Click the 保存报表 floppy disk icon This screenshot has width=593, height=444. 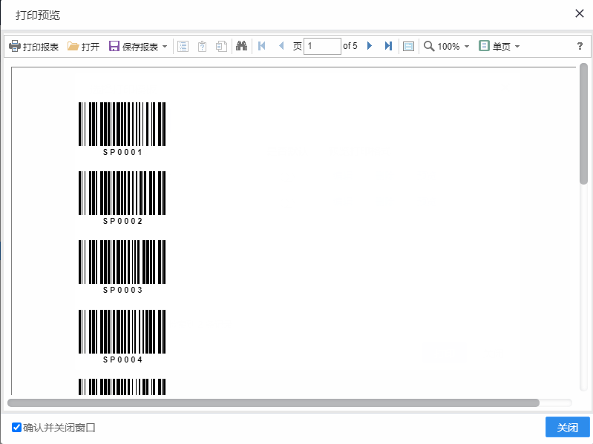pyautogui.click(x=114, y=46)
